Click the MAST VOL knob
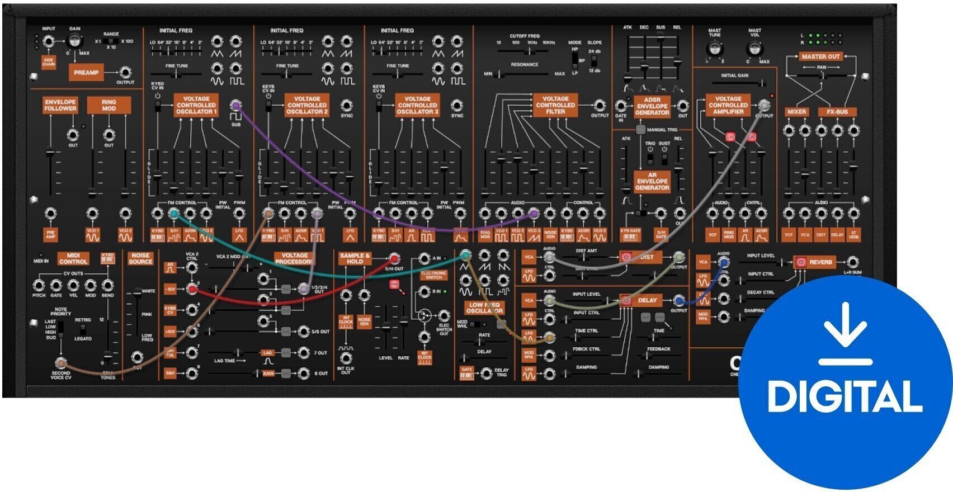The width and height of the screenshot is (953, 492). click(754, 49)
